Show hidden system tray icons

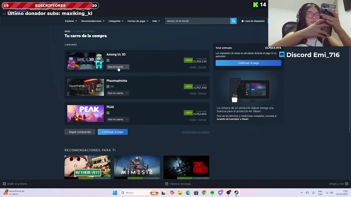tap(302, 193)
